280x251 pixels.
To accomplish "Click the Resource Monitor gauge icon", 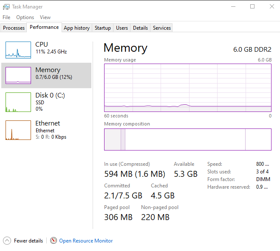I will (54, 240).
